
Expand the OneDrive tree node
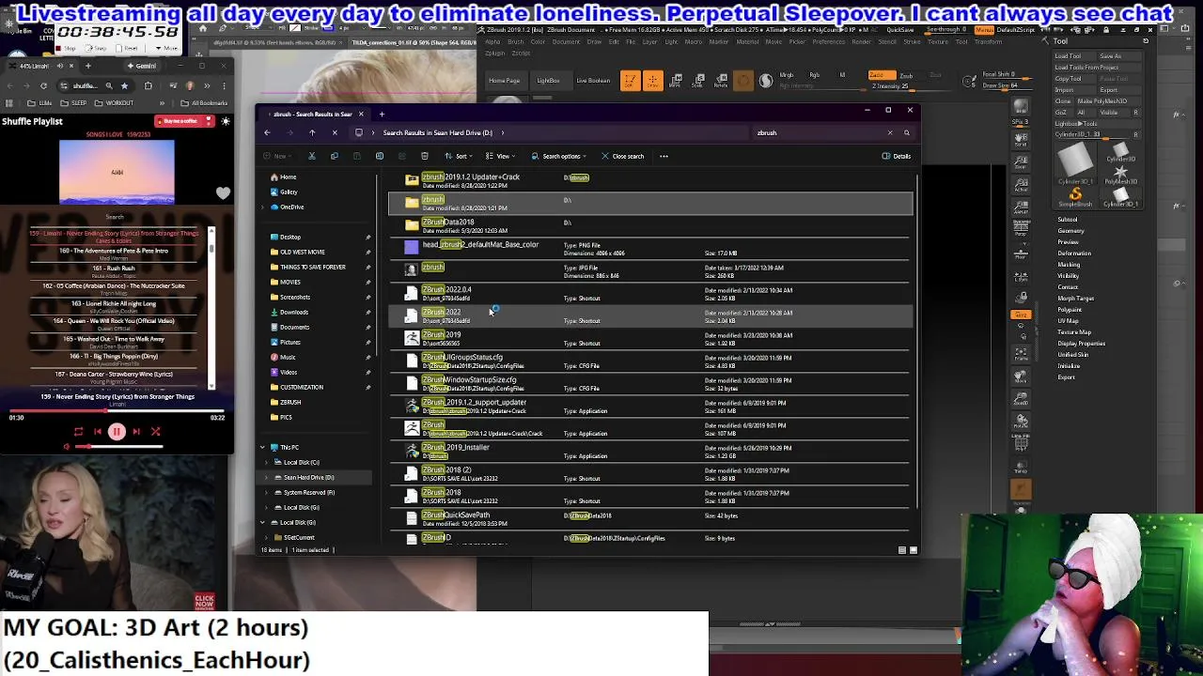tap(263, 207)
